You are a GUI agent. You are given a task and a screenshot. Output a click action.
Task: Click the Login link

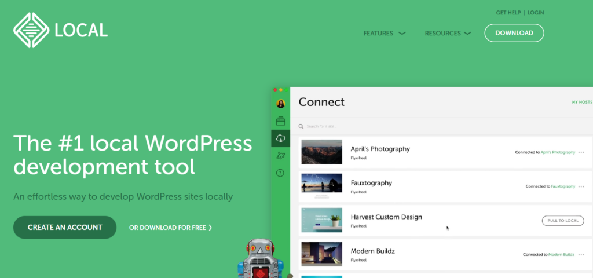[x=536, y=13]
